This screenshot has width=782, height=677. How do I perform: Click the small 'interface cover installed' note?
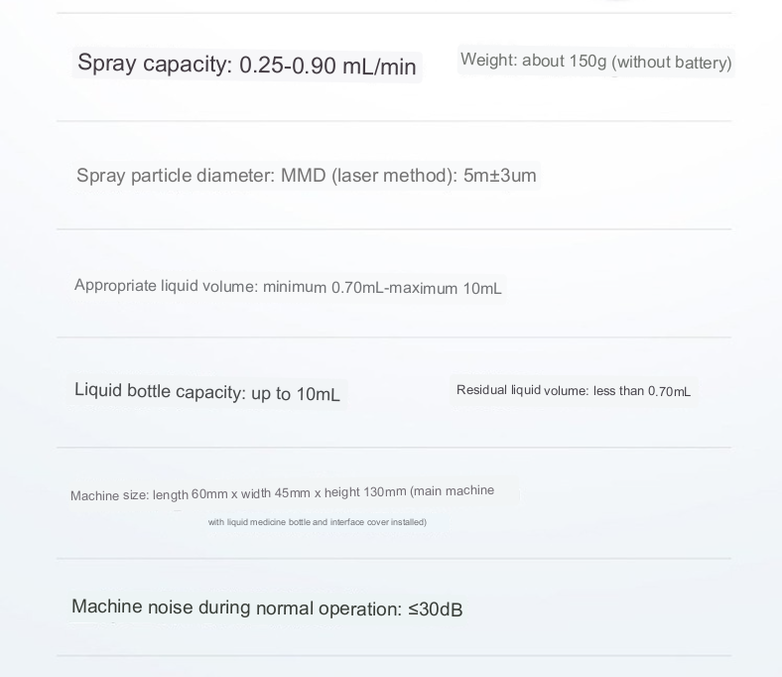coord(378,522)
